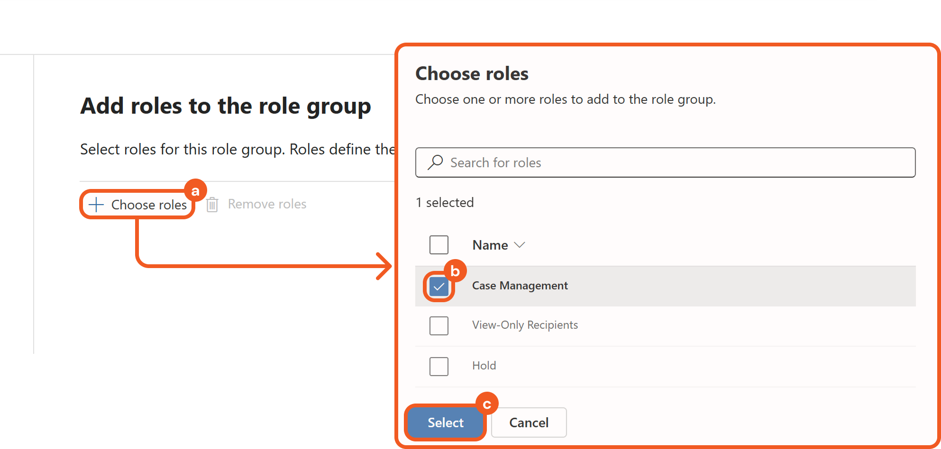Image resolution: width=941 pixels, height=449 pixels.
Task: Select the Case Management row label
Action: coord(520,286)
